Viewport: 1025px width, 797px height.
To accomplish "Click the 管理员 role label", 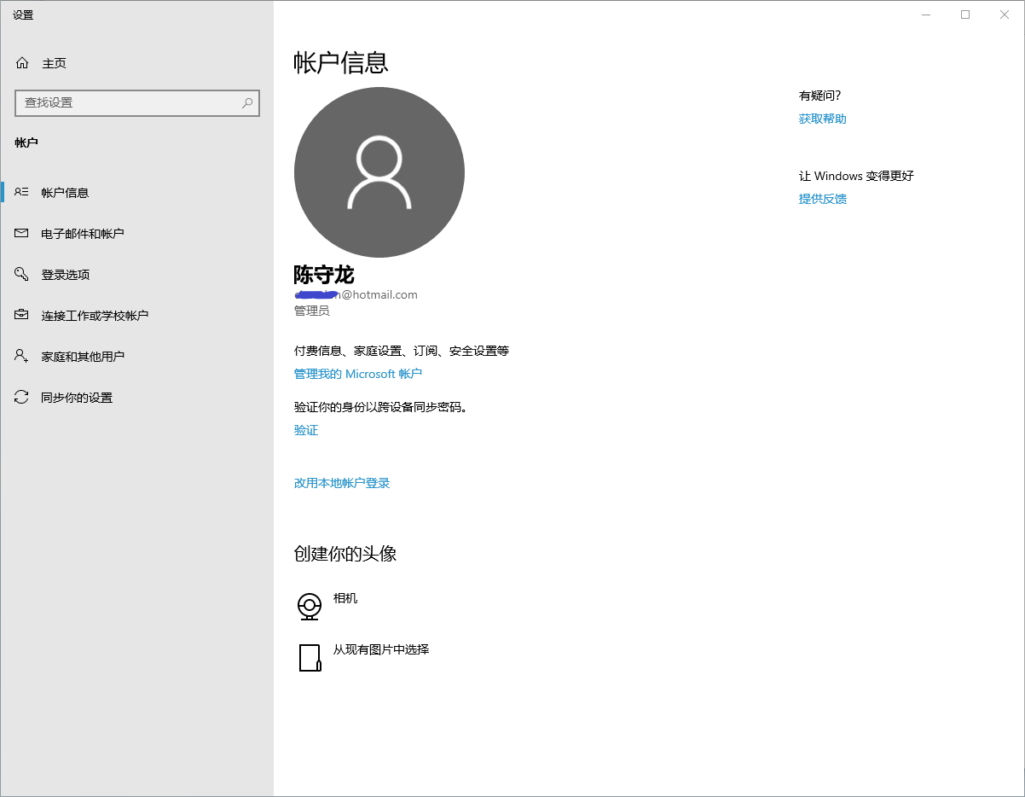I will coord(312,311).
